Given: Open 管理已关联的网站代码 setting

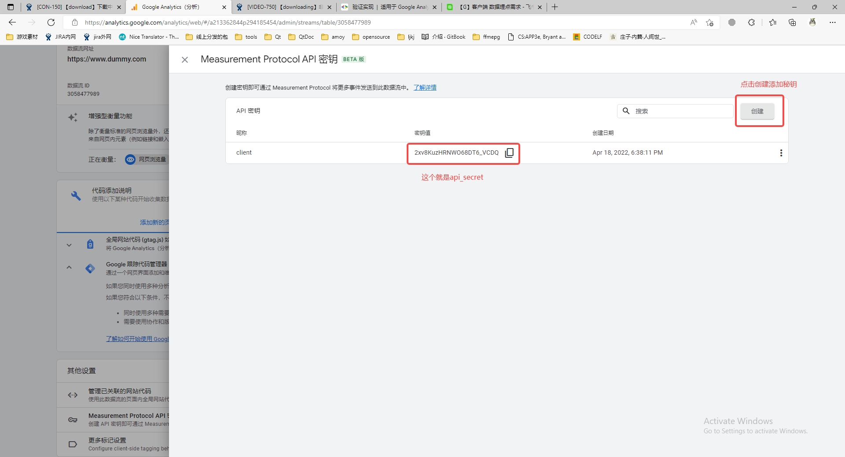Looking at the screenshot, I should (x=113, y=395).
